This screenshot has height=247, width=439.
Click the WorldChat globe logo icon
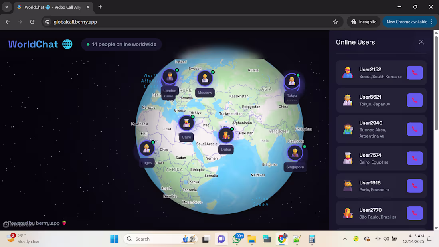[67, 44]
